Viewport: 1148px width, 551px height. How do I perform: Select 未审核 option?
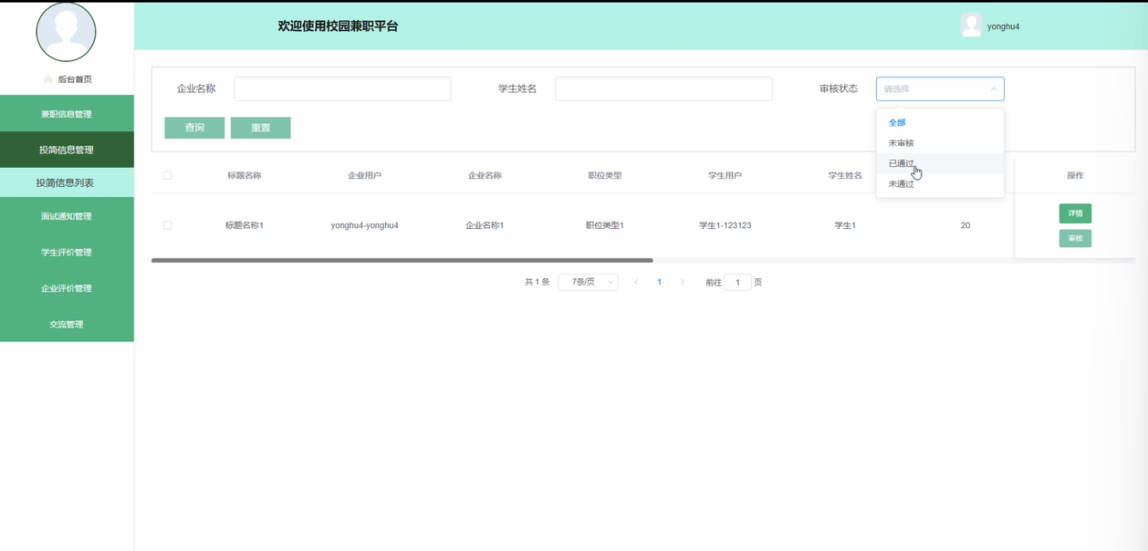click(940, 143)
